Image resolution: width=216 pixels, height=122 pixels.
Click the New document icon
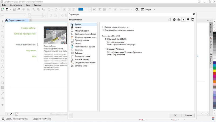click(2, 9)
